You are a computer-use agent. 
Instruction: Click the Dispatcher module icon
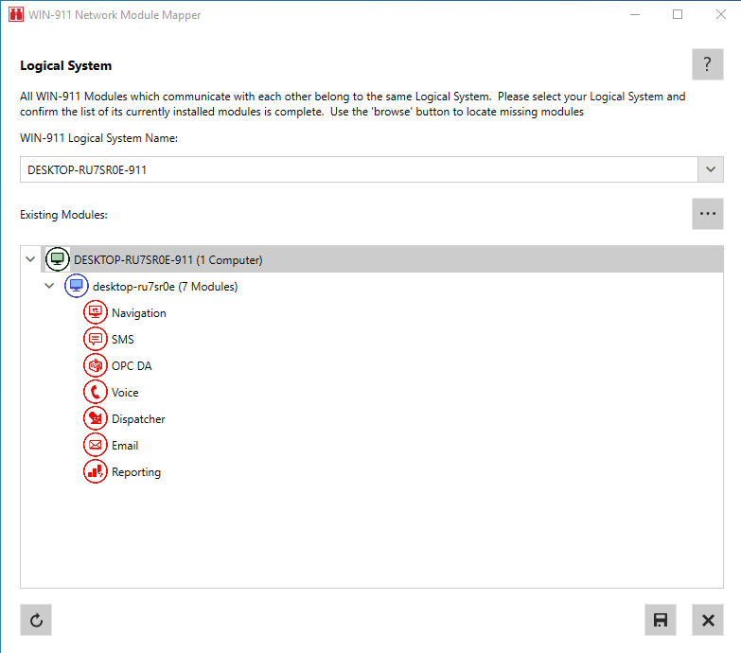96,418
